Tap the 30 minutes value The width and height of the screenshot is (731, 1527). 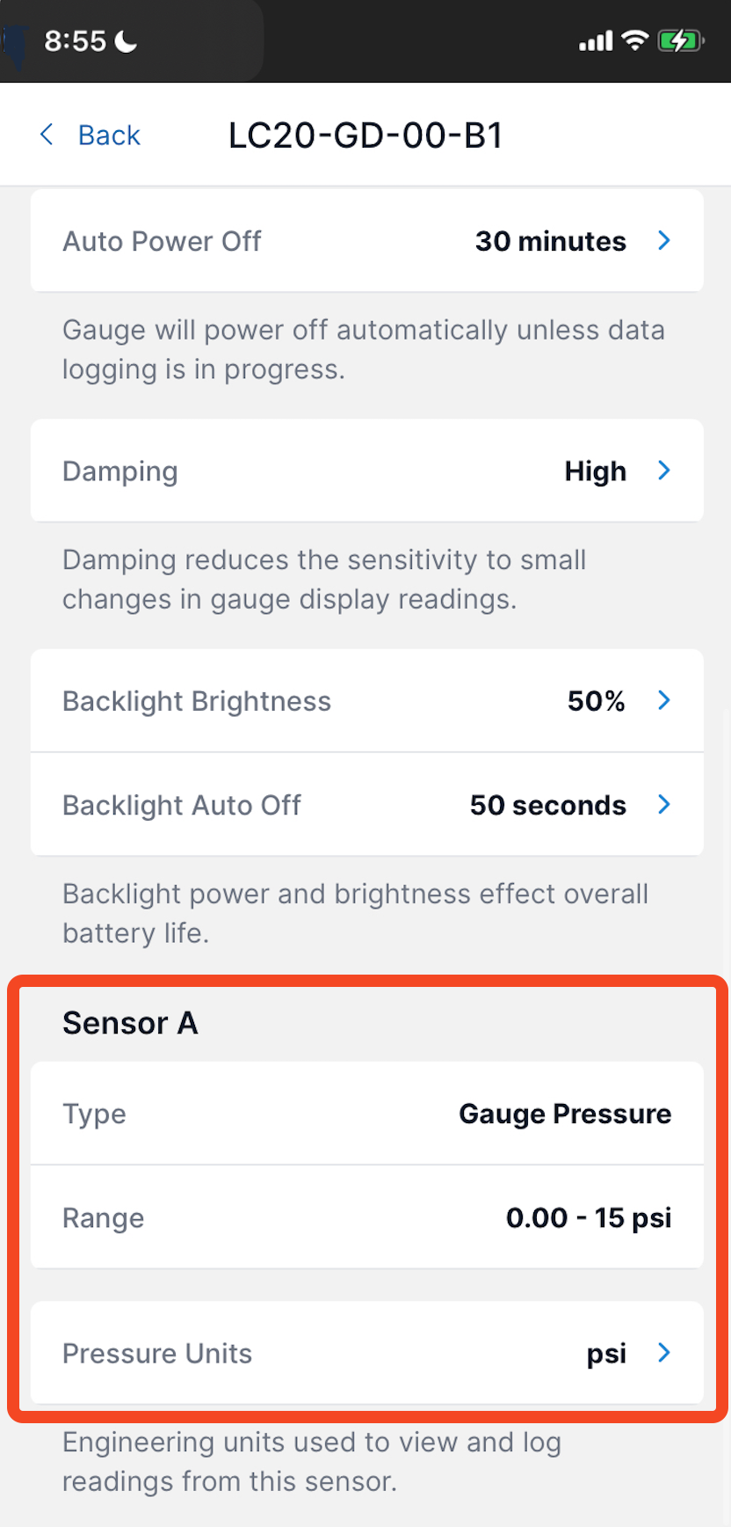tap(551, 241)
